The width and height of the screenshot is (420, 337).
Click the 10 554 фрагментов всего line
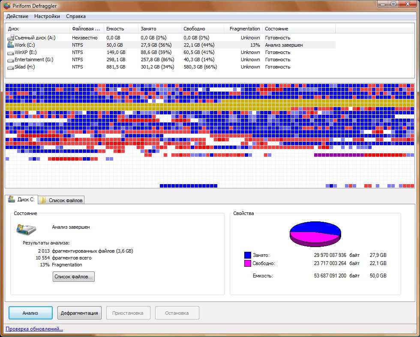[63, 258]
